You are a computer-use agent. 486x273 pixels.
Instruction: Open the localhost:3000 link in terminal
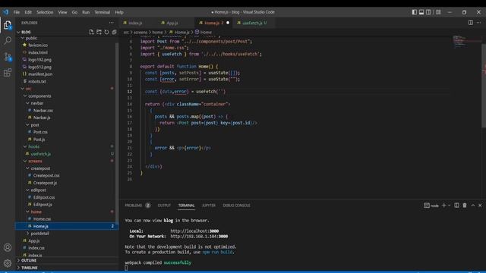(x=194, y=231)
